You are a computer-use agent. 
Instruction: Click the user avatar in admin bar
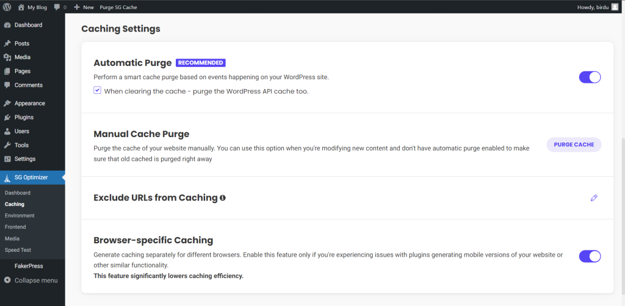(614, 7)
